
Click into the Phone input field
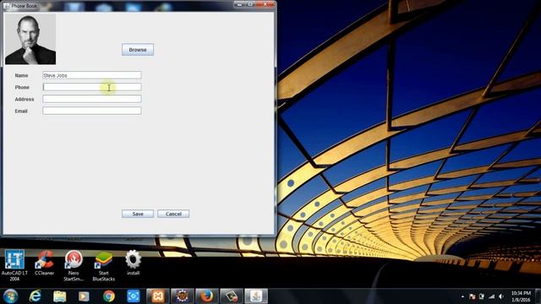[x=92, y=87]
